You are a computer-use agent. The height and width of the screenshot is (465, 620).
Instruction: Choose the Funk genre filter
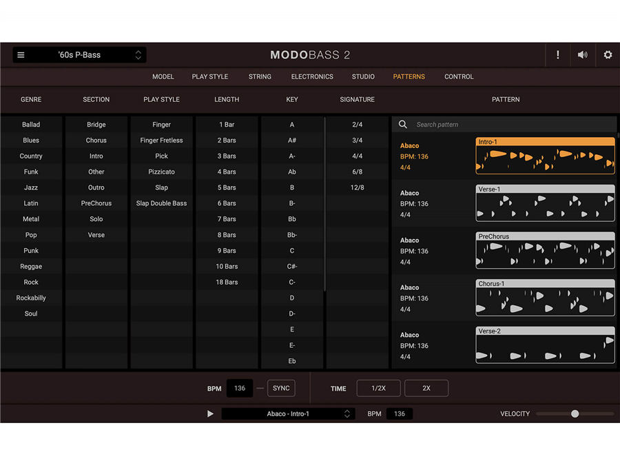(31, 172)
